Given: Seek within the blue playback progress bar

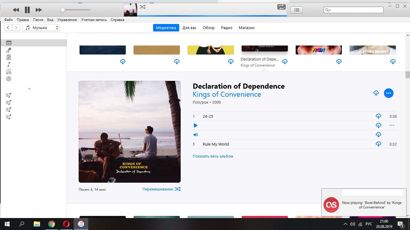Looking at the screenshot, I should pyautogui.click(x=212, y=16).
